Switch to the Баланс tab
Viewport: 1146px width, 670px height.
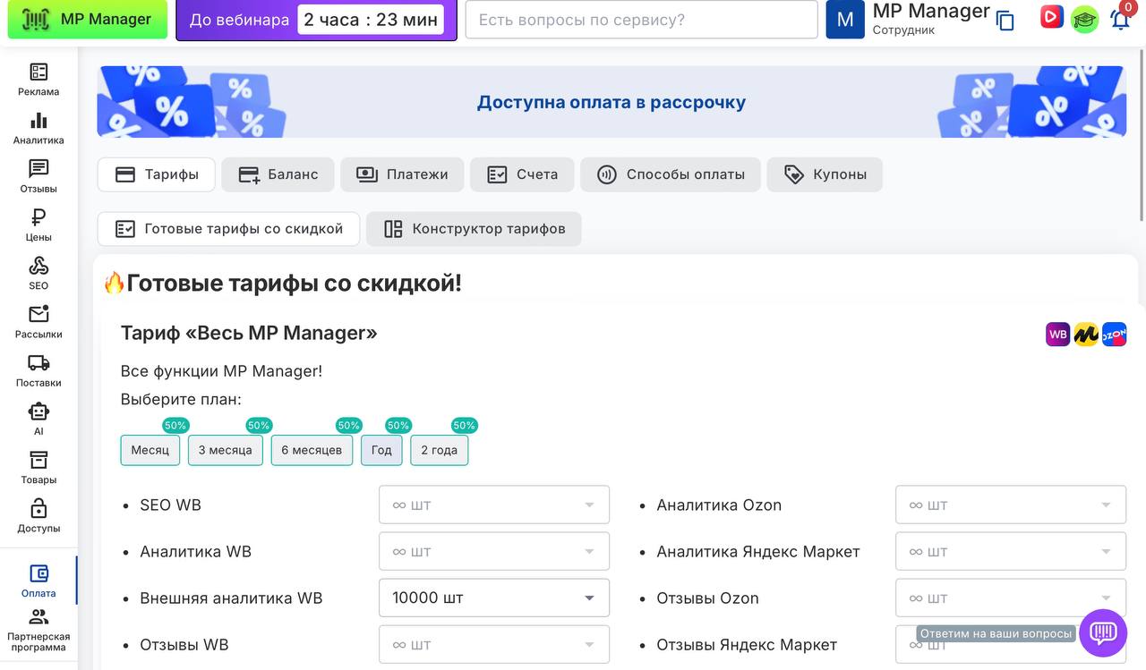point(278,174)
